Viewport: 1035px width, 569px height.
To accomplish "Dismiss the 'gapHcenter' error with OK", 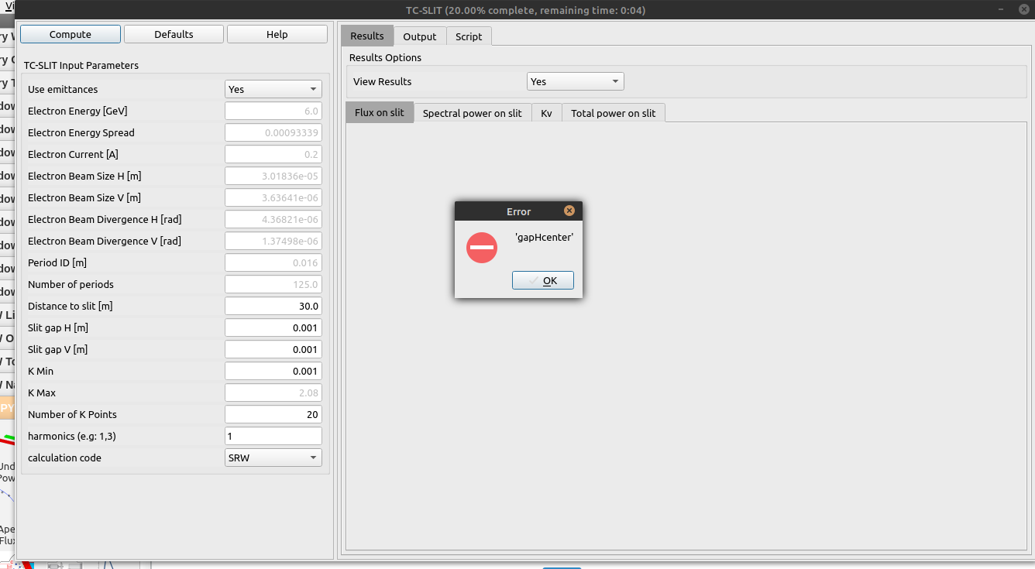I will [543, 280].
